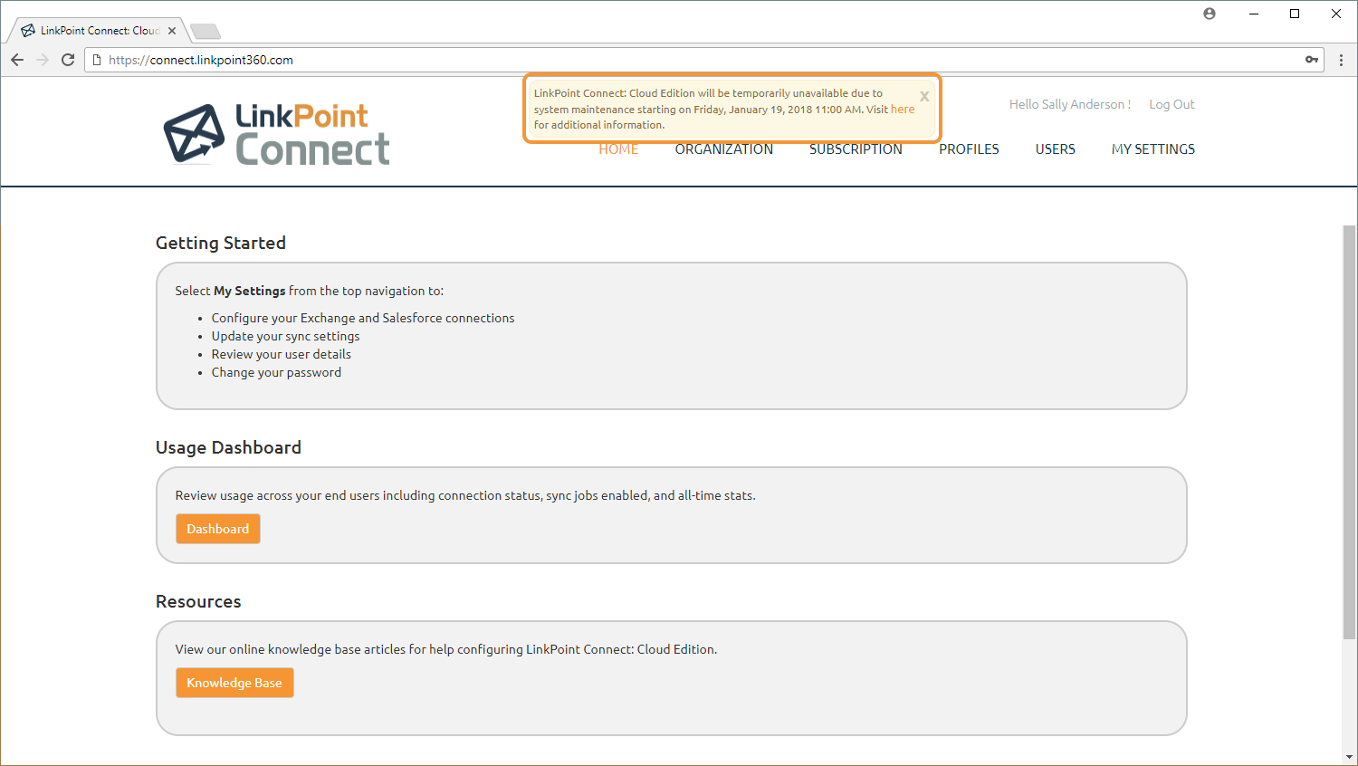This screenshot has width=1358, height=766.
Task: Open the USERS navigation item
Action: pos(1056,149)
